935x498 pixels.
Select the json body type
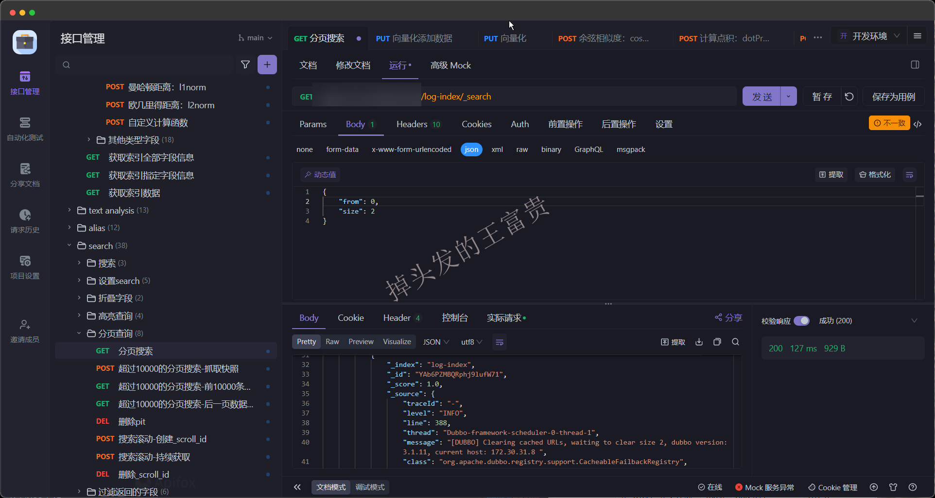pos(471,149)
